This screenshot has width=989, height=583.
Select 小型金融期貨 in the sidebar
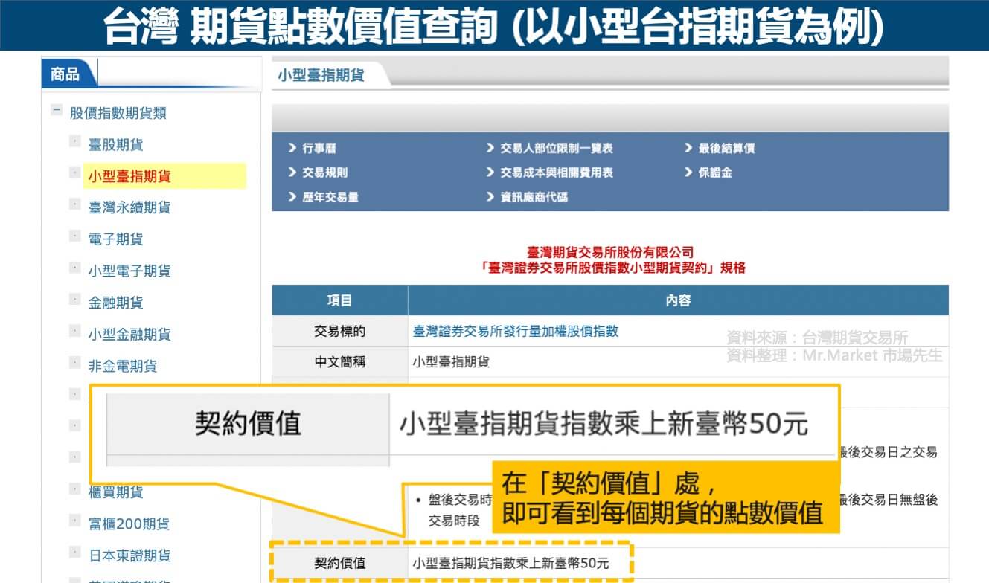pos(130,335)
